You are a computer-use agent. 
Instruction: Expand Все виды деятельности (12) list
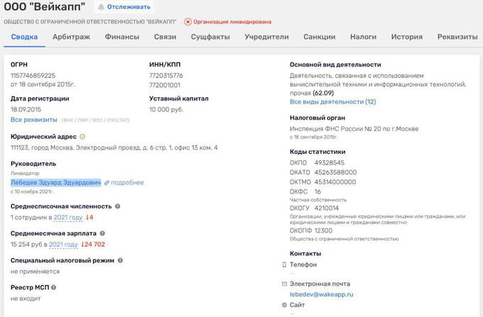coord(332,101)
